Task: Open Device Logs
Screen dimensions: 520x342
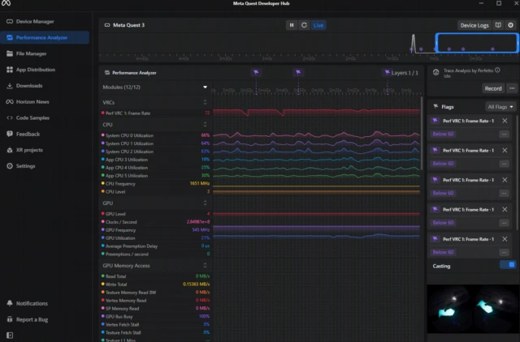Action: click(474, 25)
